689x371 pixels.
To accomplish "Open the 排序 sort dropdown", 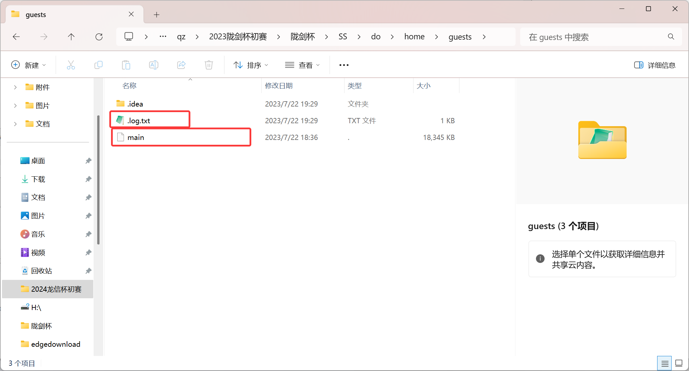I will click(251, 65).
